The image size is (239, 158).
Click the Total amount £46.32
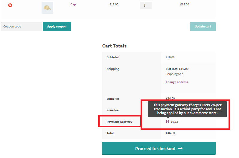coord(171,133)
